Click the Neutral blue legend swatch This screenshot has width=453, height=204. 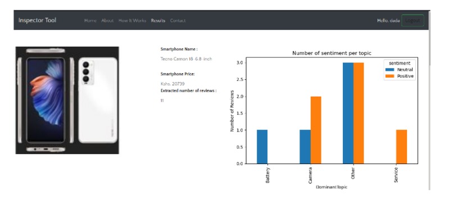click(x=390, y=70)
